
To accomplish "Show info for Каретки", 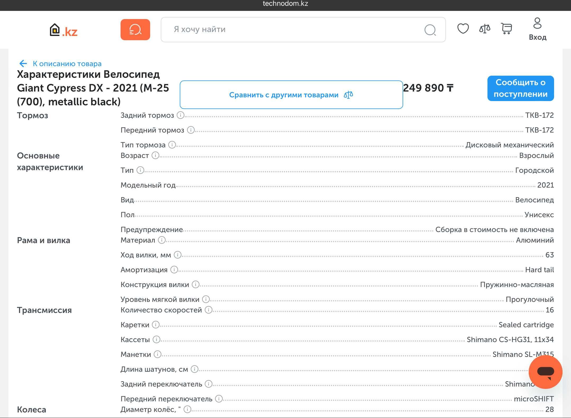I will [156, 325].
